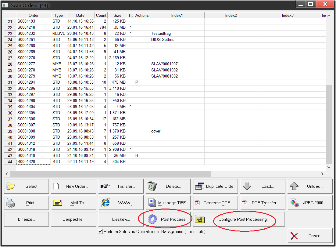The image size is (336, 247).
Task: Click the Generate PDF Acrobat icon
Action: (197, 203)
